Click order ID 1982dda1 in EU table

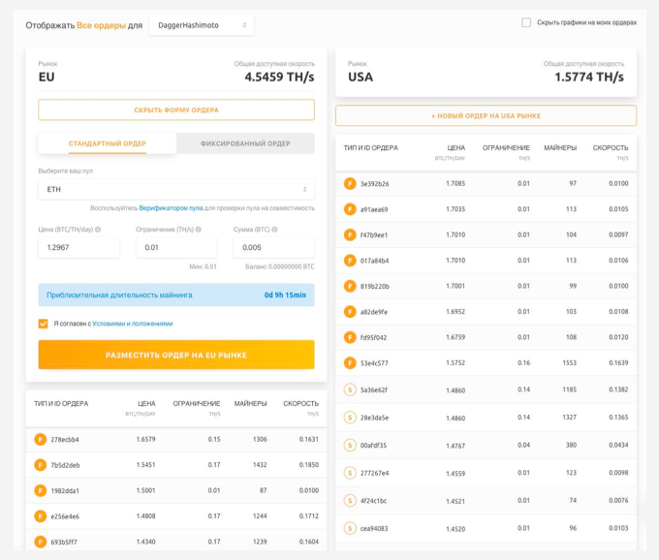tap(65, 490)
